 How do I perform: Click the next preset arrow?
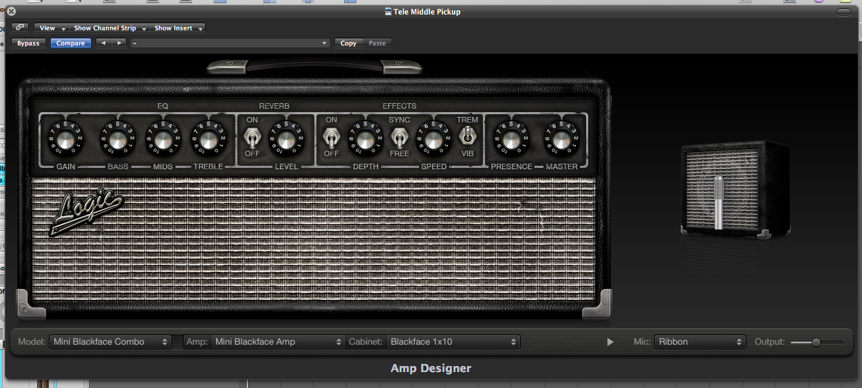(119, 43)
